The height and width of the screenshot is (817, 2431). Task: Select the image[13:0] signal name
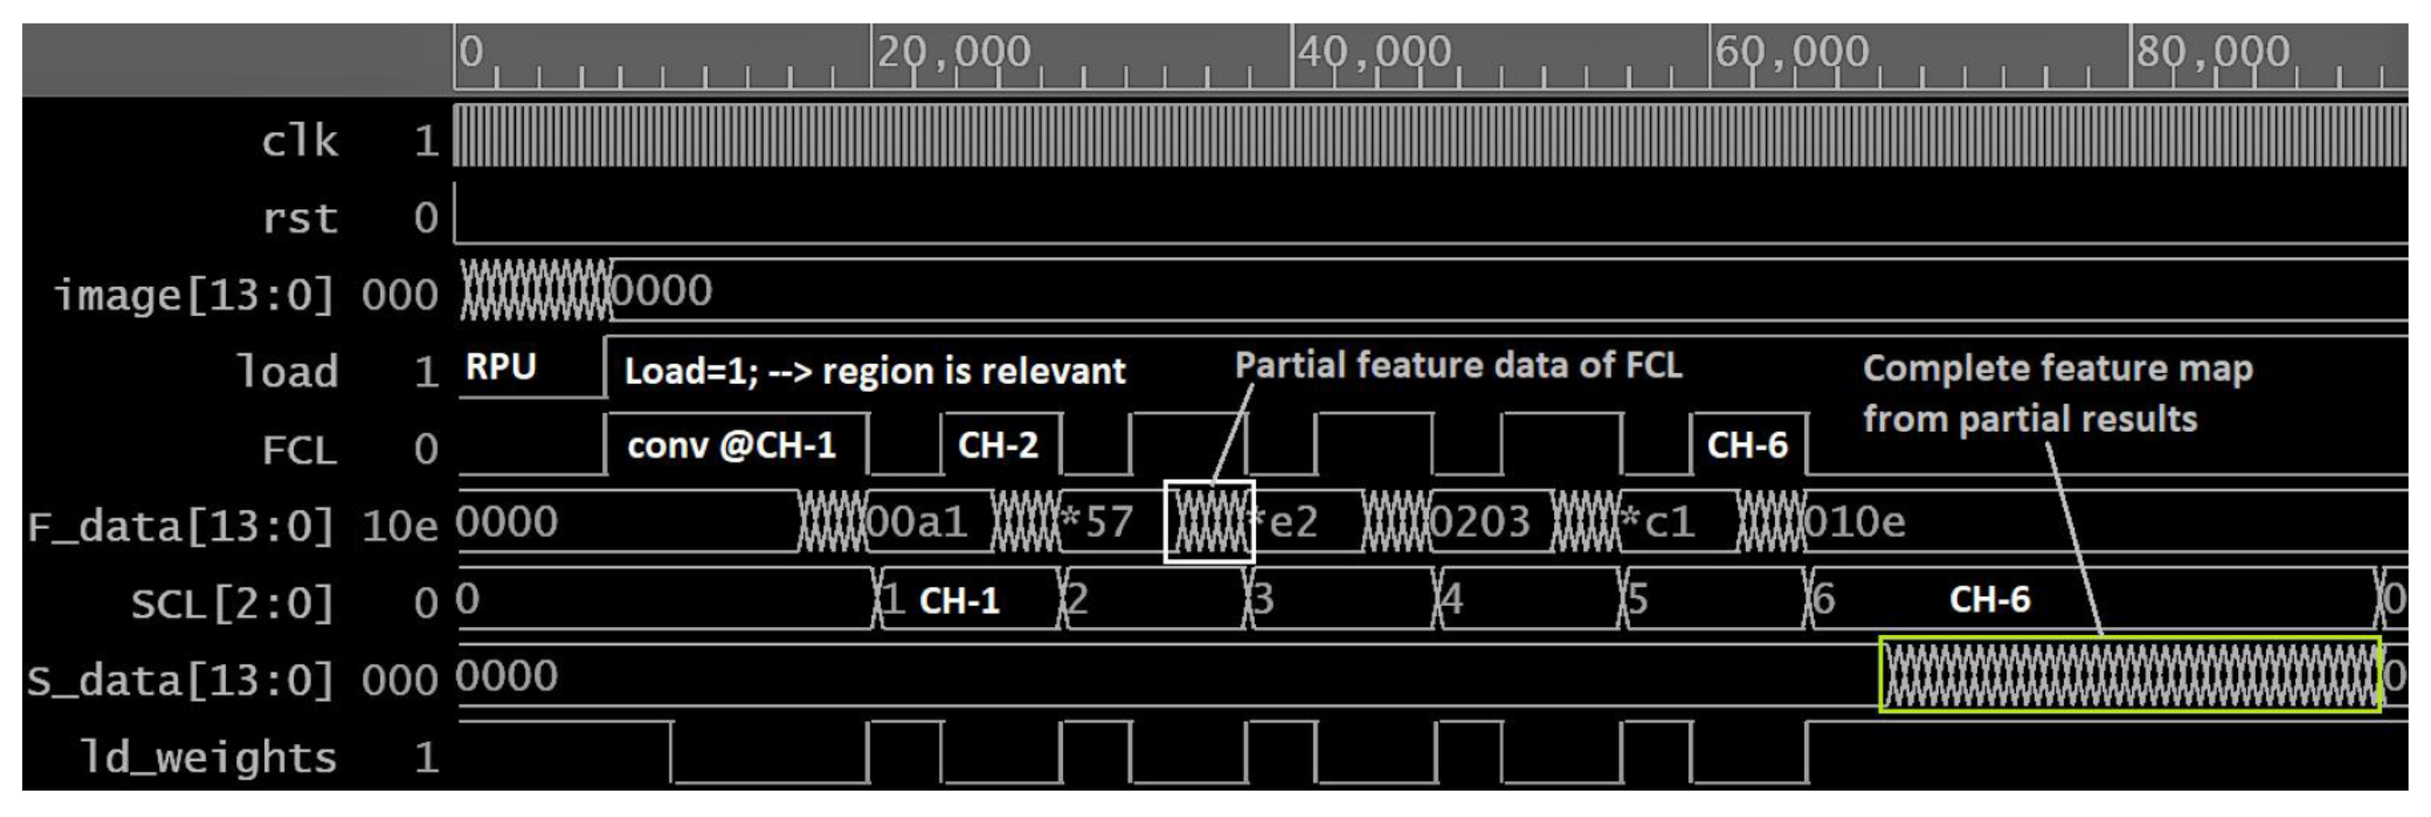click(x=195, y=295)
